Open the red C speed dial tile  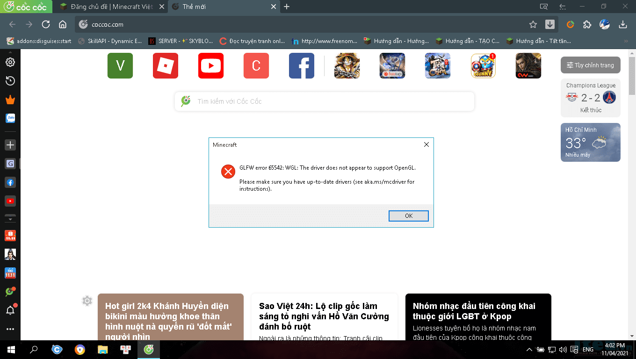[256, 65]
